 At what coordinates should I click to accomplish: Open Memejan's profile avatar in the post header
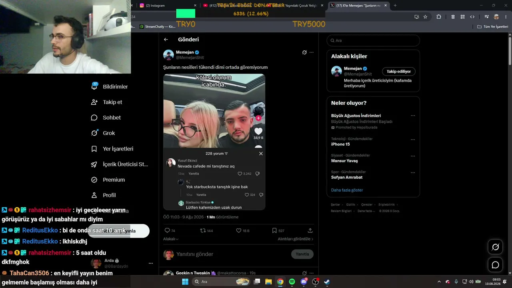[x=168, y=55]
